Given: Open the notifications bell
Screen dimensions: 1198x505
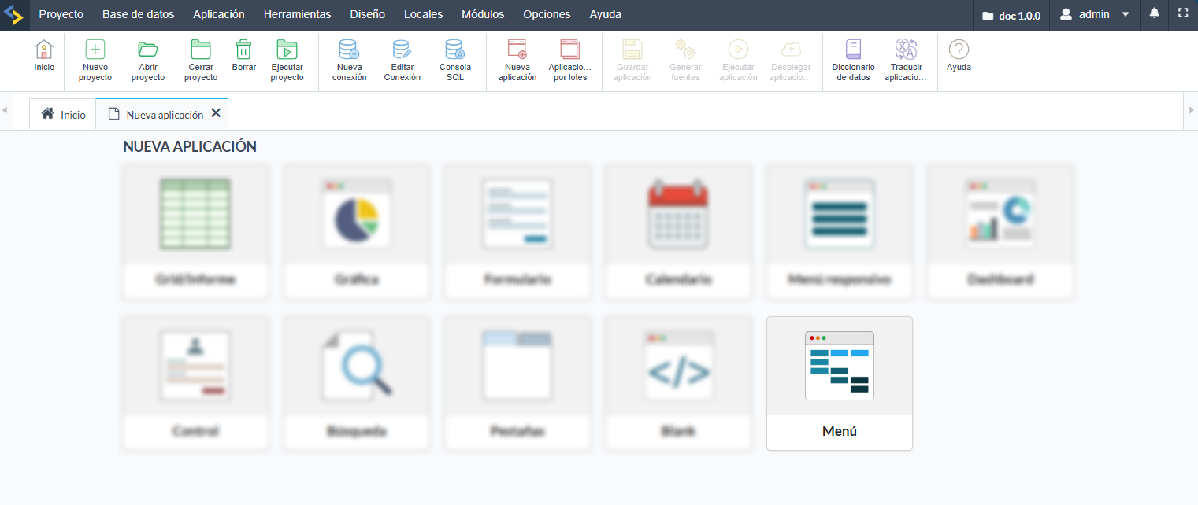Looking at the screenshot, I should tap(1155, 14).
